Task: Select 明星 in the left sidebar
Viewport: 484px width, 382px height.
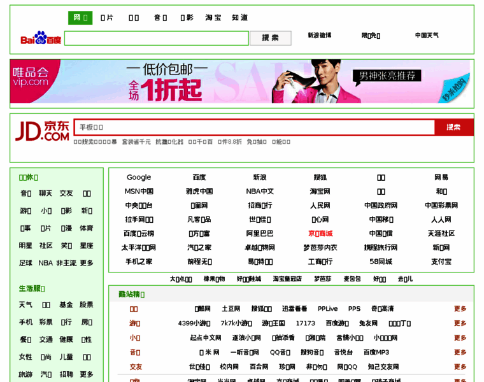Action: coord(25,246)
